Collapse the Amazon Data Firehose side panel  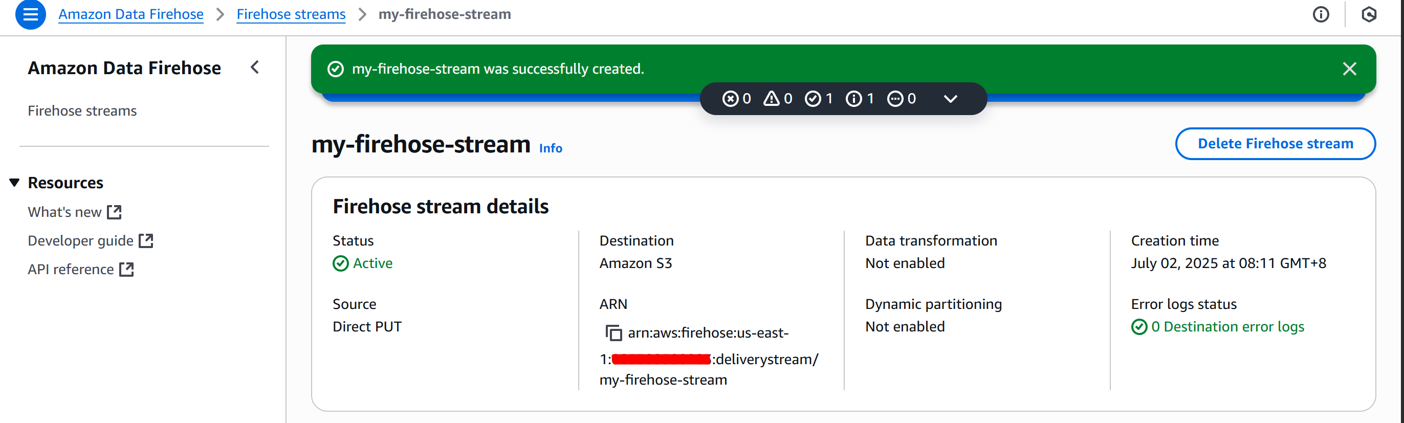(x=254, y=68)
